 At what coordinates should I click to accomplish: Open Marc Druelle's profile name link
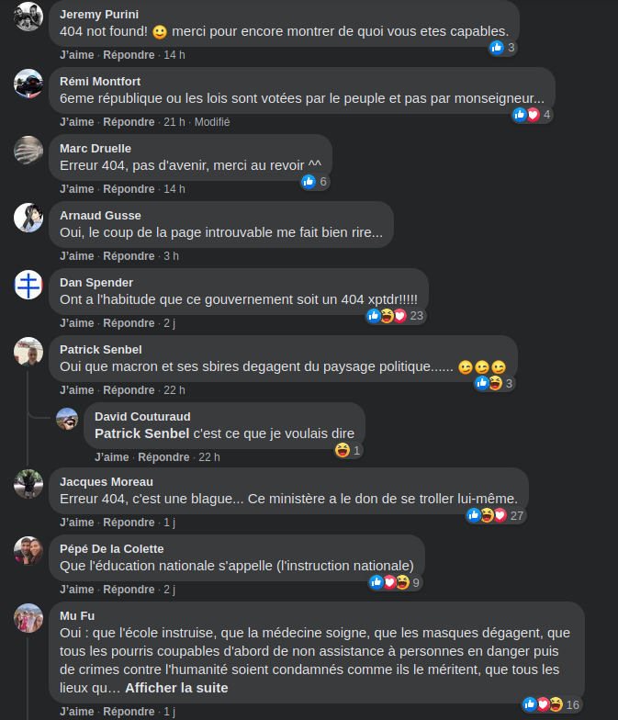pos(96,149)
